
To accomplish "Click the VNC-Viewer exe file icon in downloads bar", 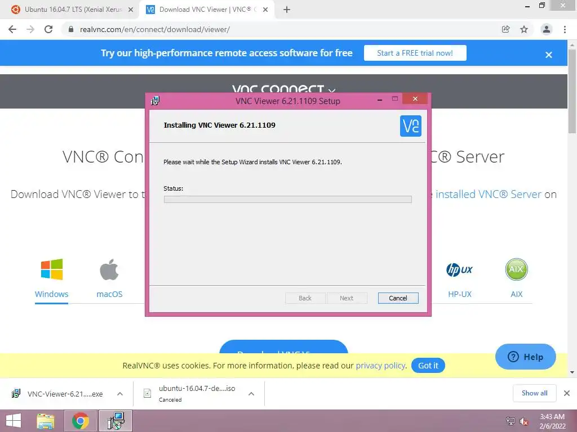I will [16, 393].
